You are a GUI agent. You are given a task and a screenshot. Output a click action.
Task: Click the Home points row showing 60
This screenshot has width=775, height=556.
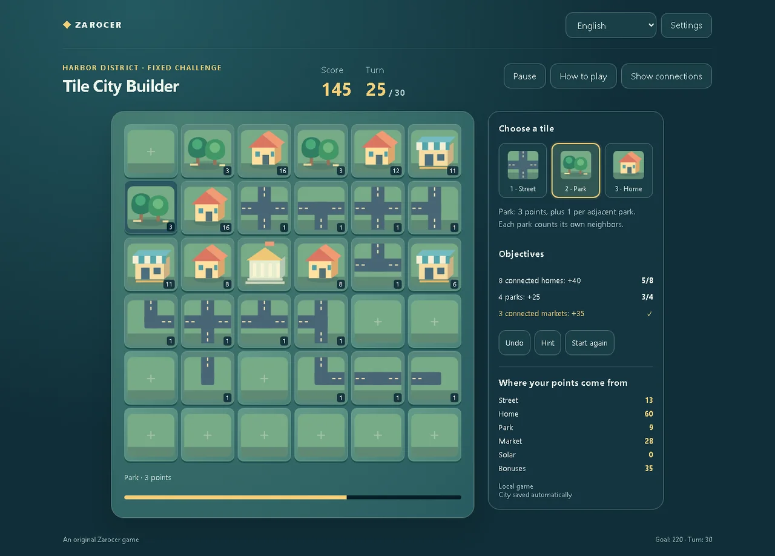576,414
